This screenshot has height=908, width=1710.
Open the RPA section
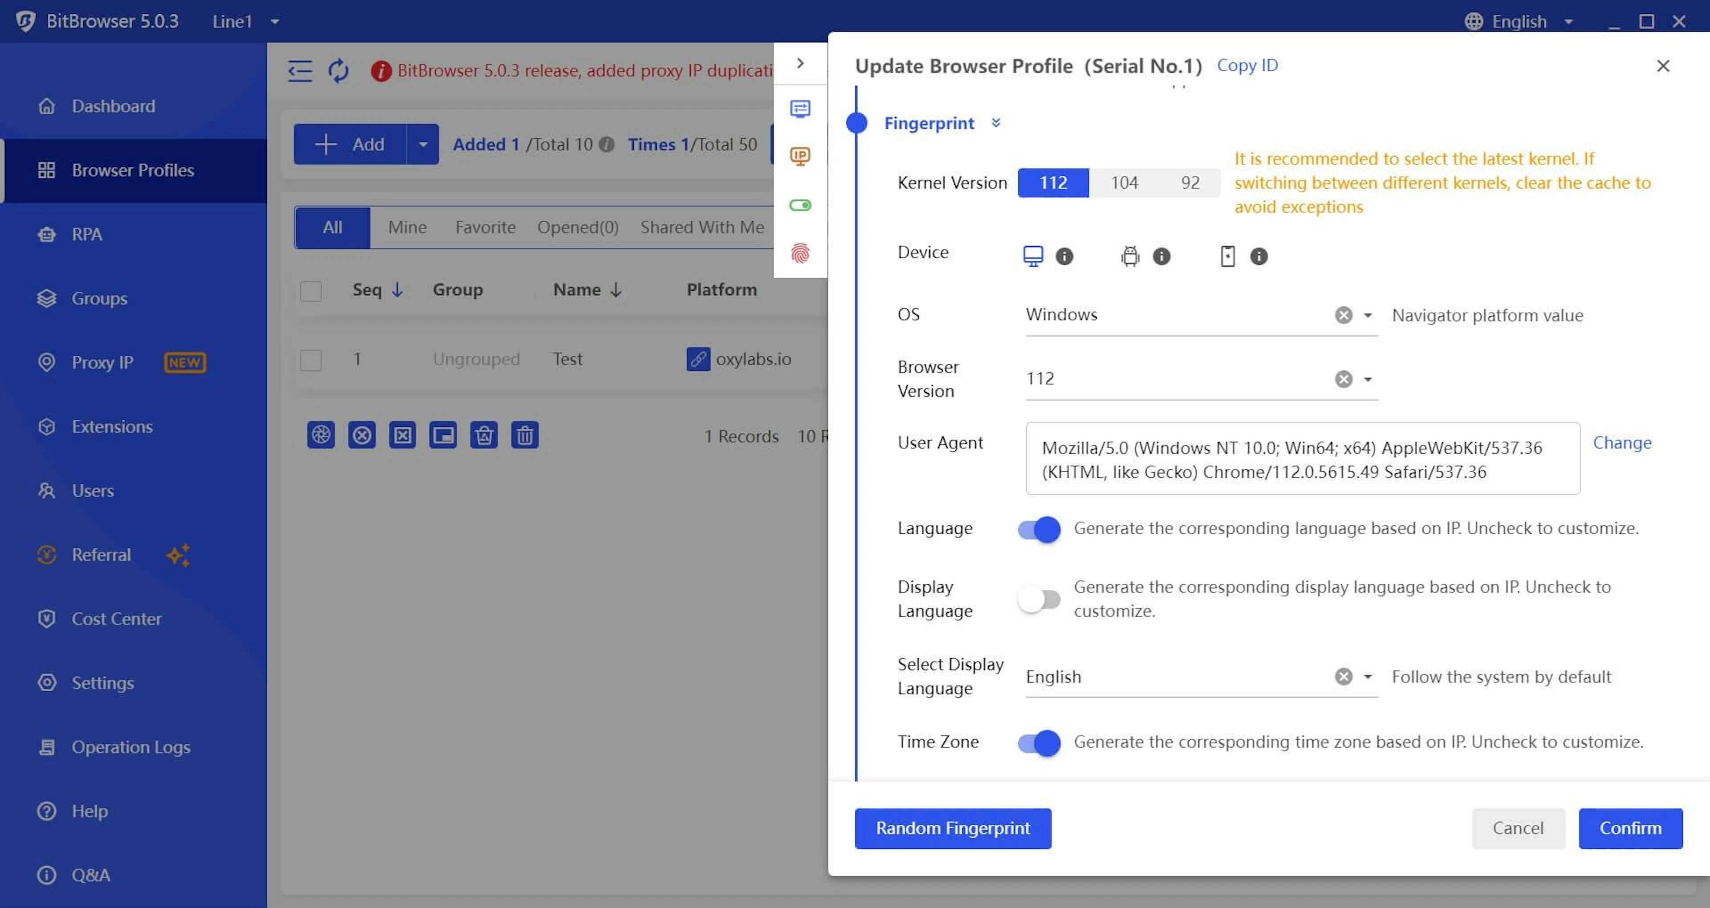(x=86, y=234)
